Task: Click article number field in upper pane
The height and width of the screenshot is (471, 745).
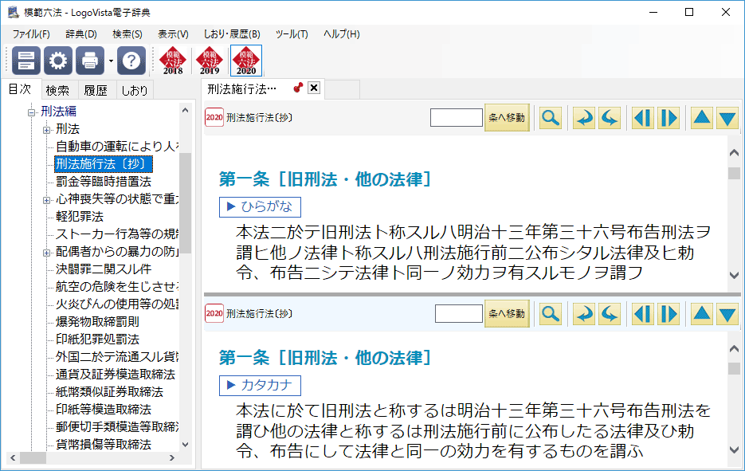Action: (456, 117)
